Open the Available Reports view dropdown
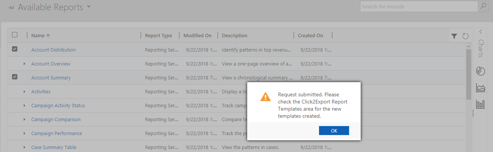The width and height of the screenshot is (493, 152). tap(89, 7)
